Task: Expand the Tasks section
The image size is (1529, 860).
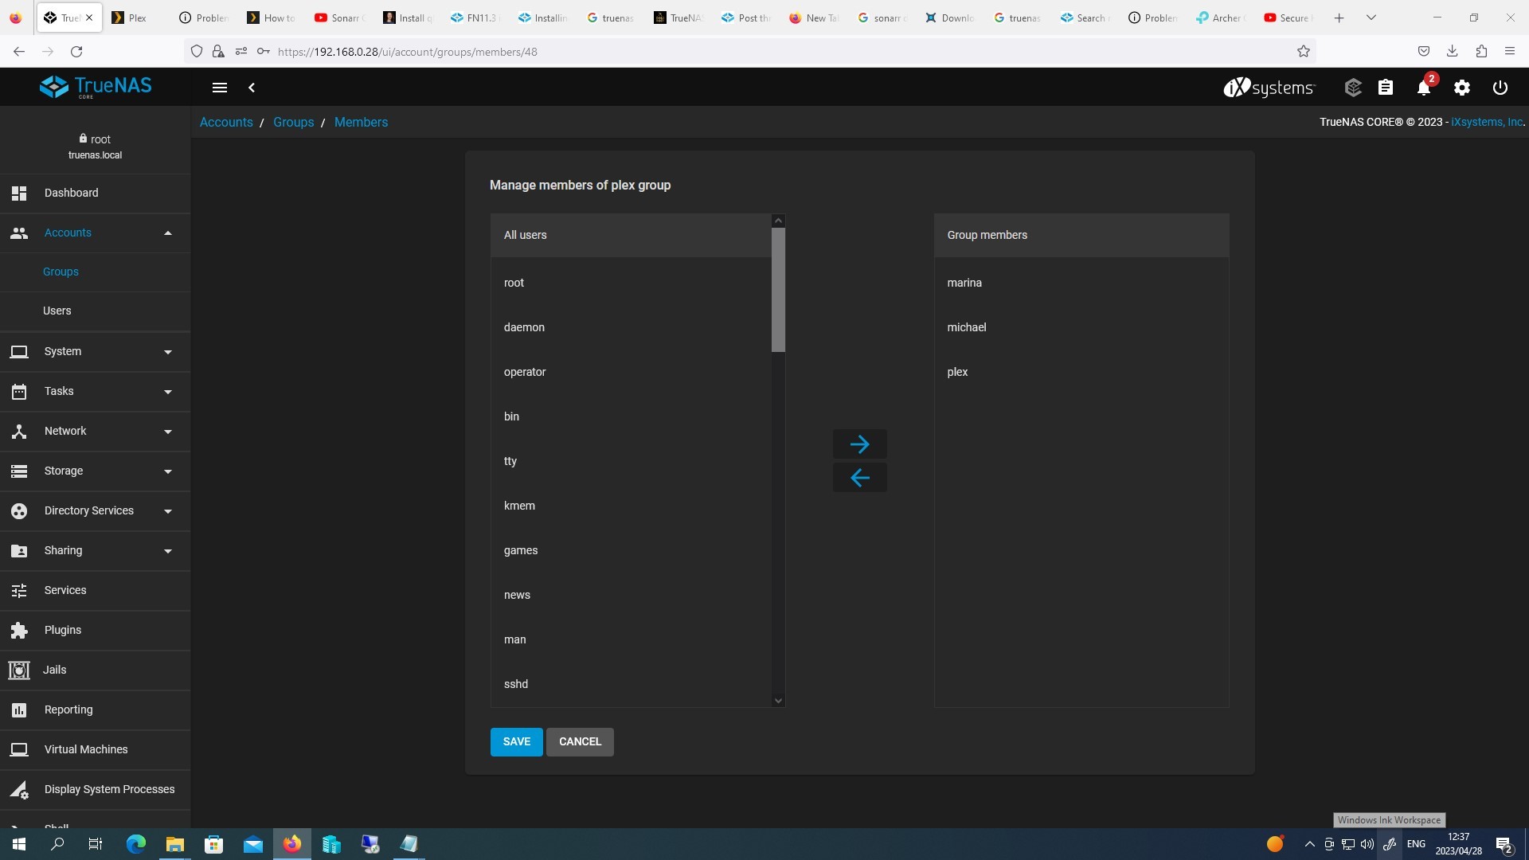Action: click(96, 392)
